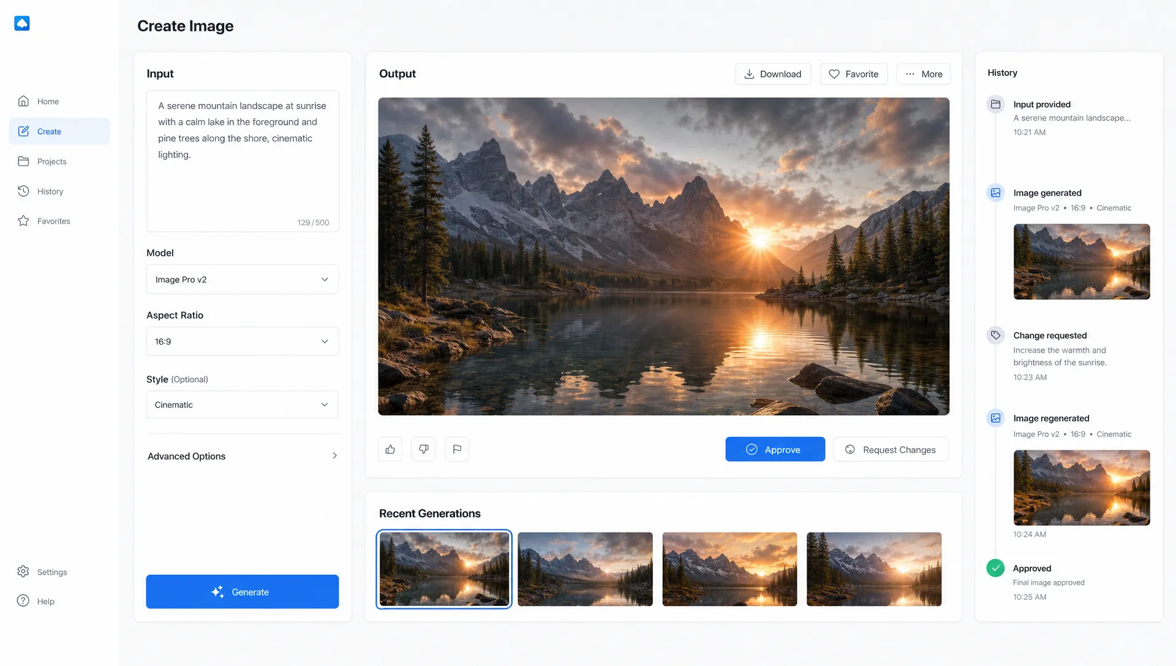This screenshot has width=1176, height=666.
Task: Click 'Increase the warmth and' history note
Action: click(1060, 350)
